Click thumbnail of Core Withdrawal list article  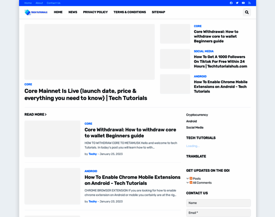(52, 139)
